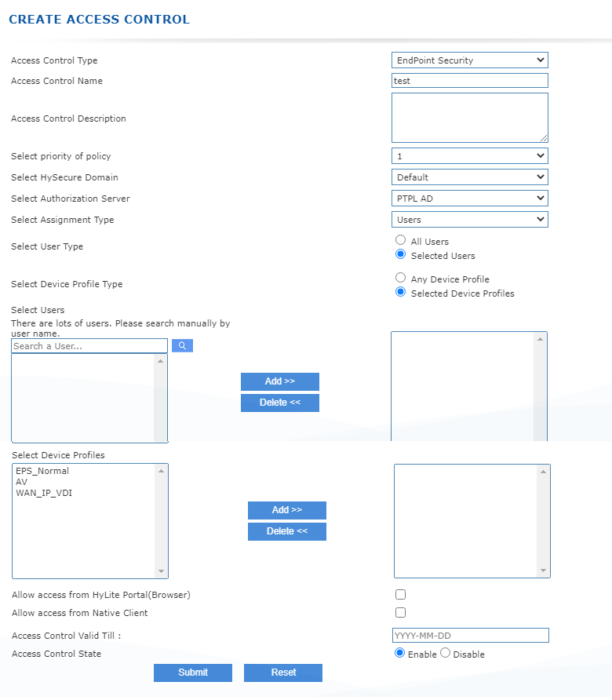
Task: Open the Authorization Server dropdown
Action: (x=470, y=199)
